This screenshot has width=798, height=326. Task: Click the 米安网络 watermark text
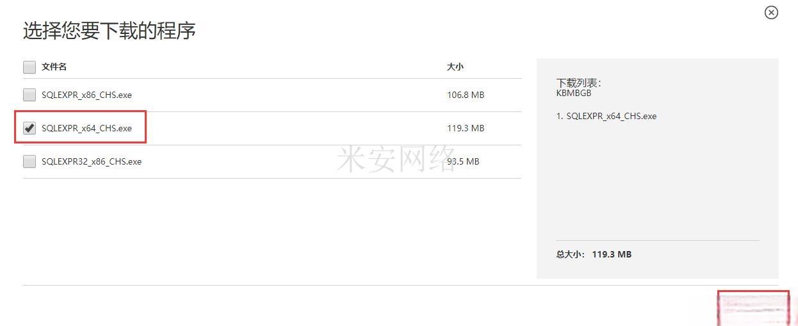[x=396, y=158]
